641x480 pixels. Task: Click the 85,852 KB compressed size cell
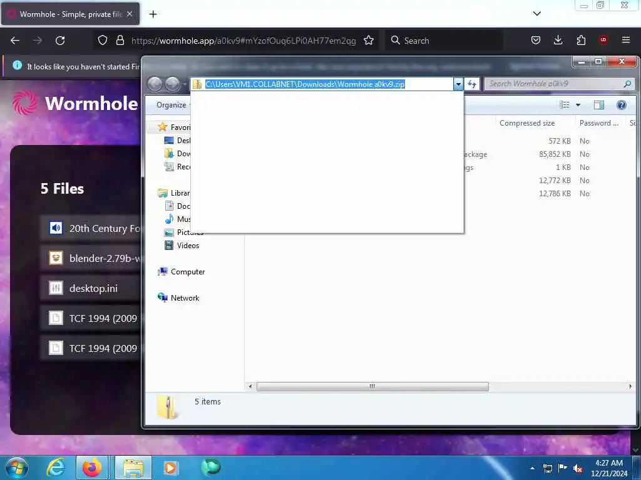pyautogui.click(x=555, y=154)
